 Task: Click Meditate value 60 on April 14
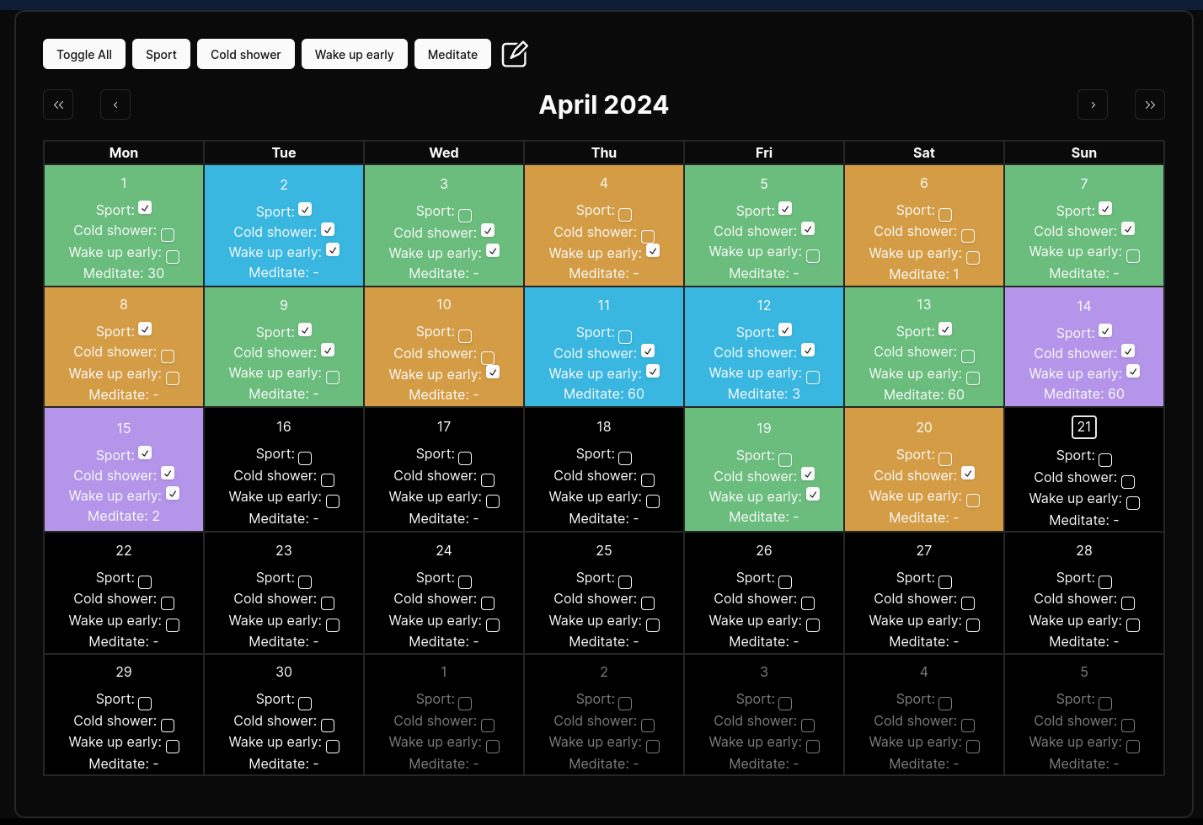click(1115, 394)
